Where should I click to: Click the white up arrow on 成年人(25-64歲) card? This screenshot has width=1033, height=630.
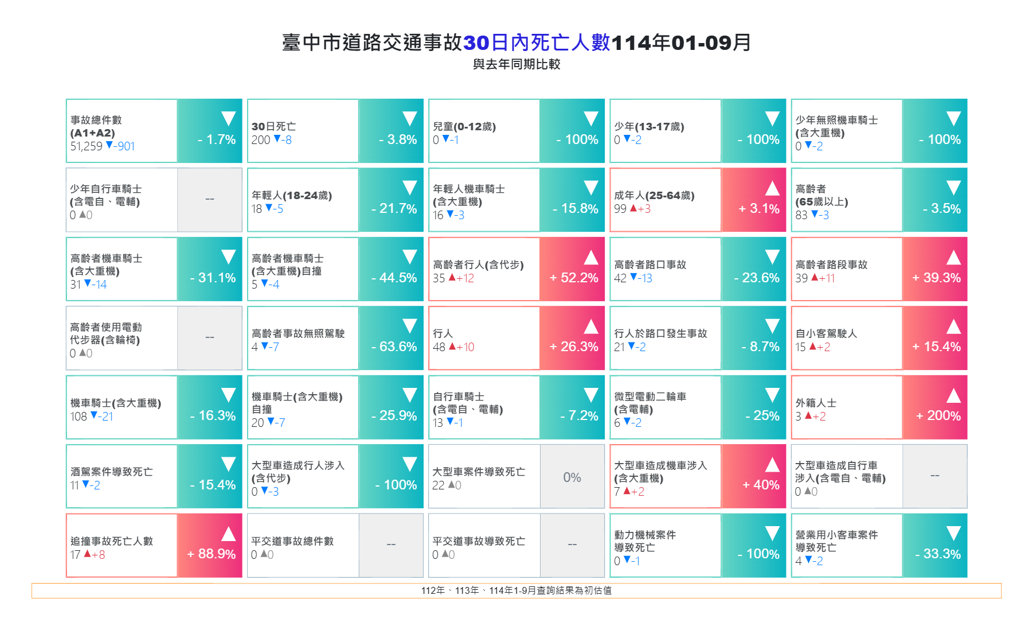point(772,188)
